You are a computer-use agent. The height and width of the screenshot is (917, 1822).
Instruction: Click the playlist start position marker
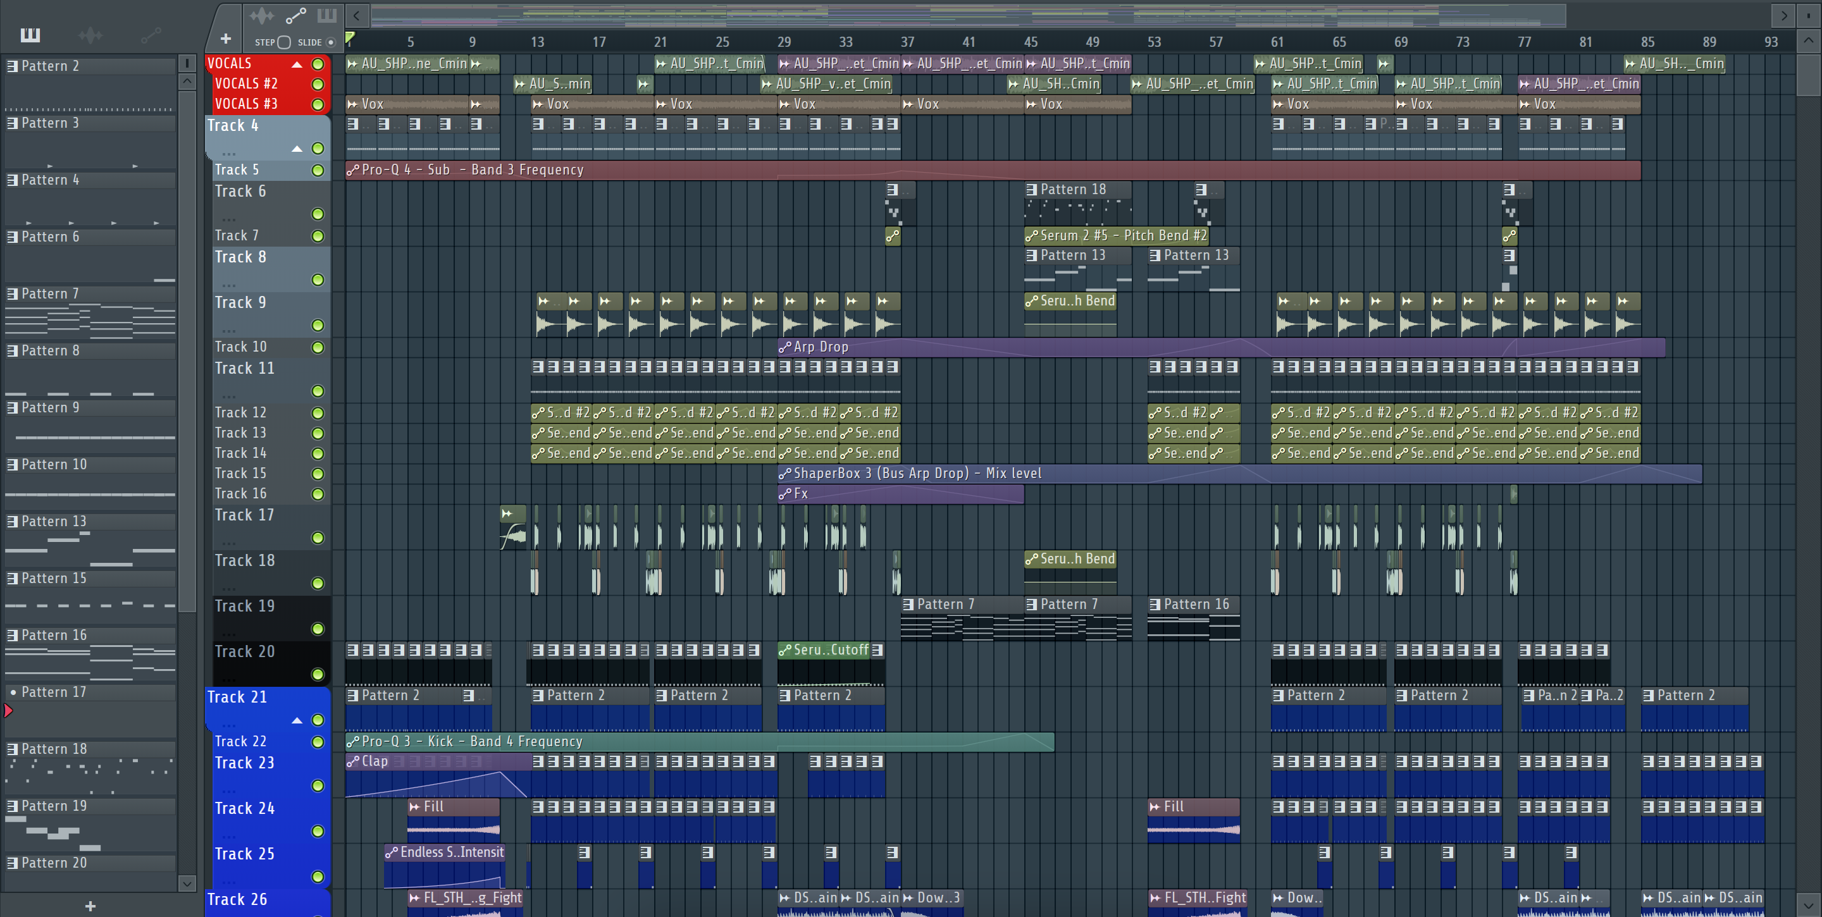[350, 38]
